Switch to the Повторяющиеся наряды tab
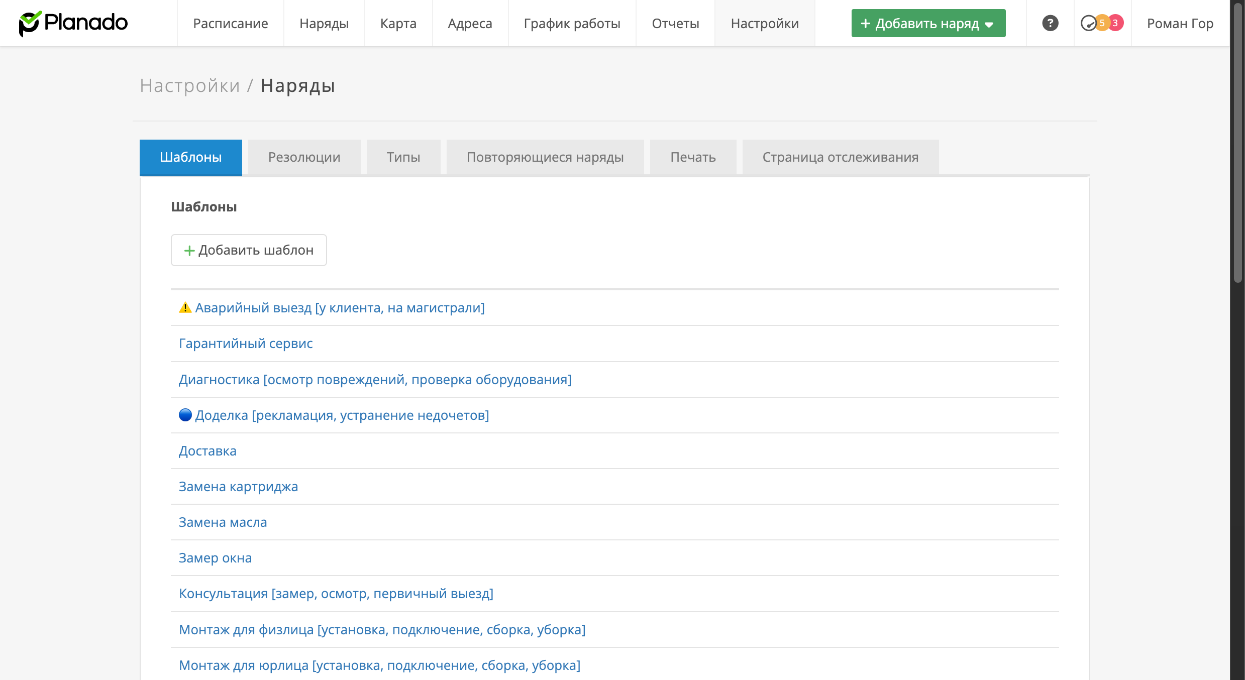Screen dimensions: 1245x680 coord(545,157)
